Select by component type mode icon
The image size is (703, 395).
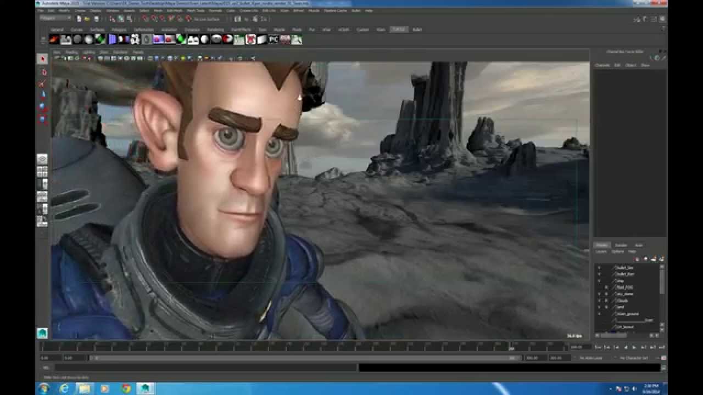click(x=130, y=19)
